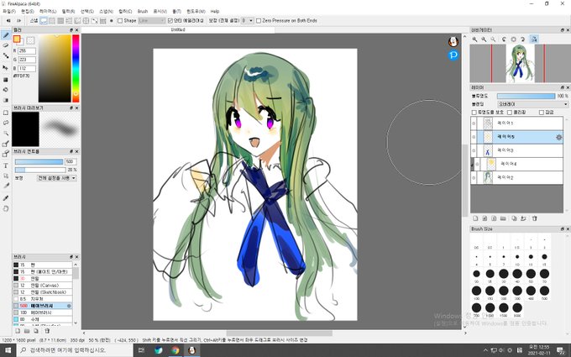
Task: Open the layer Blending mode dropdown
Action: click(x=532, y=104)
